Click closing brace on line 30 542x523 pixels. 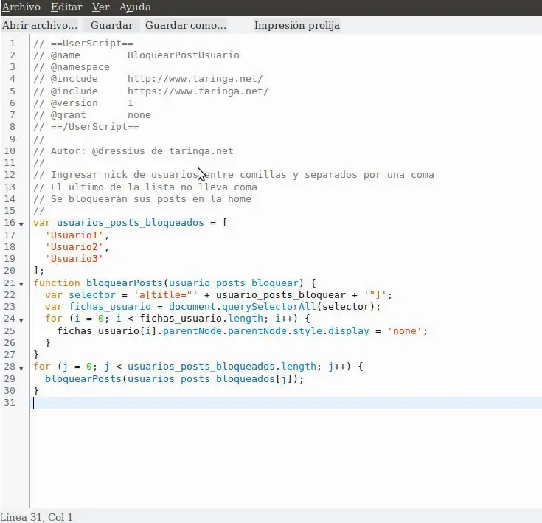[x=36, y=391]
